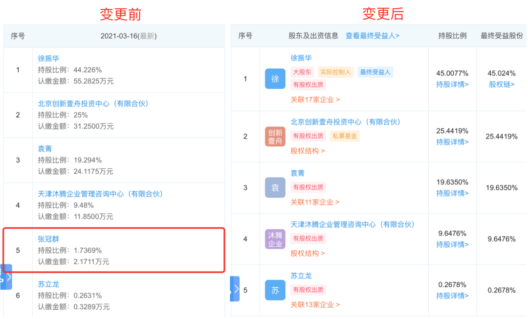
Task: Click the 沐腾企业 avatar icon
Action: 275,239
